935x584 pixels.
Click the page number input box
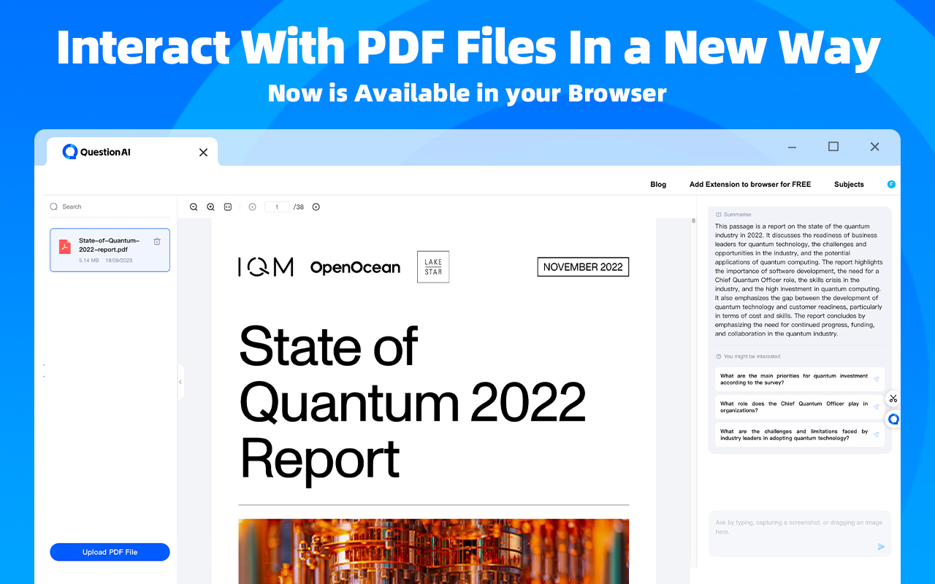277,207
